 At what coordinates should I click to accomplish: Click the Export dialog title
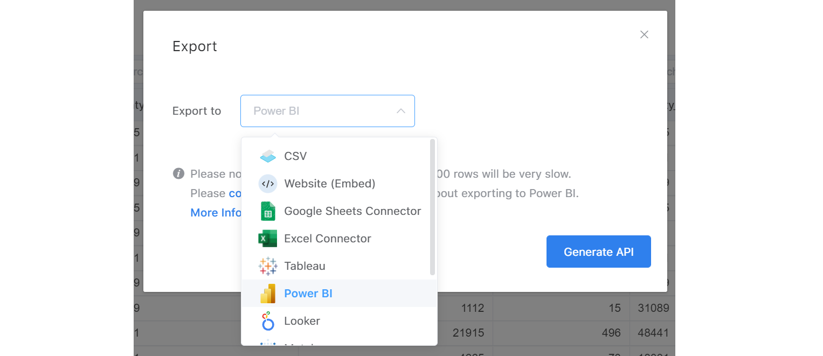click(x=195, y=47)
